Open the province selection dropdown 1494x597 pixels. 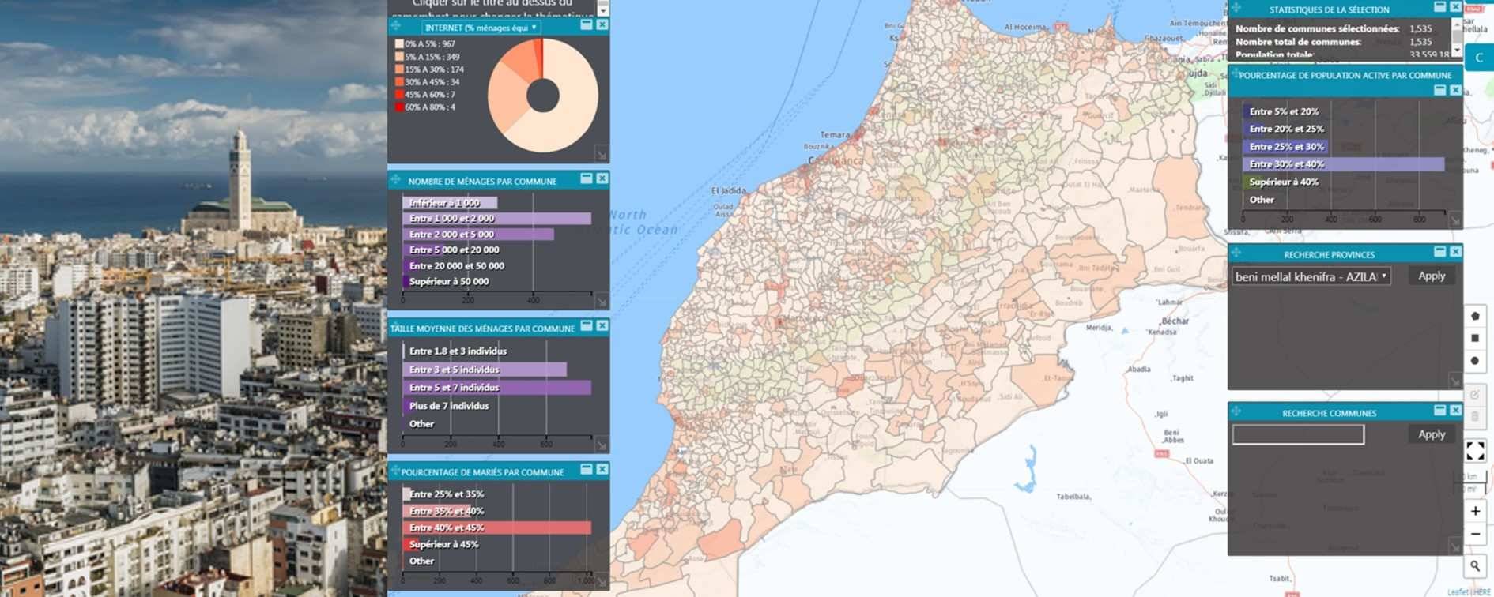click(x=1311, y=276)
